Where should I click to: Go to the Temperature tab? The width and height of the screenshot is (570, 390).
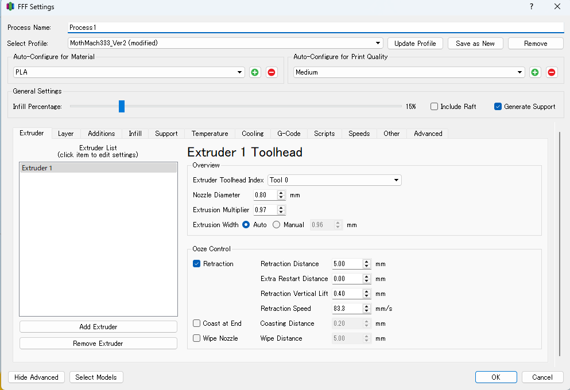pyautogui.click(x=210, y=134)
